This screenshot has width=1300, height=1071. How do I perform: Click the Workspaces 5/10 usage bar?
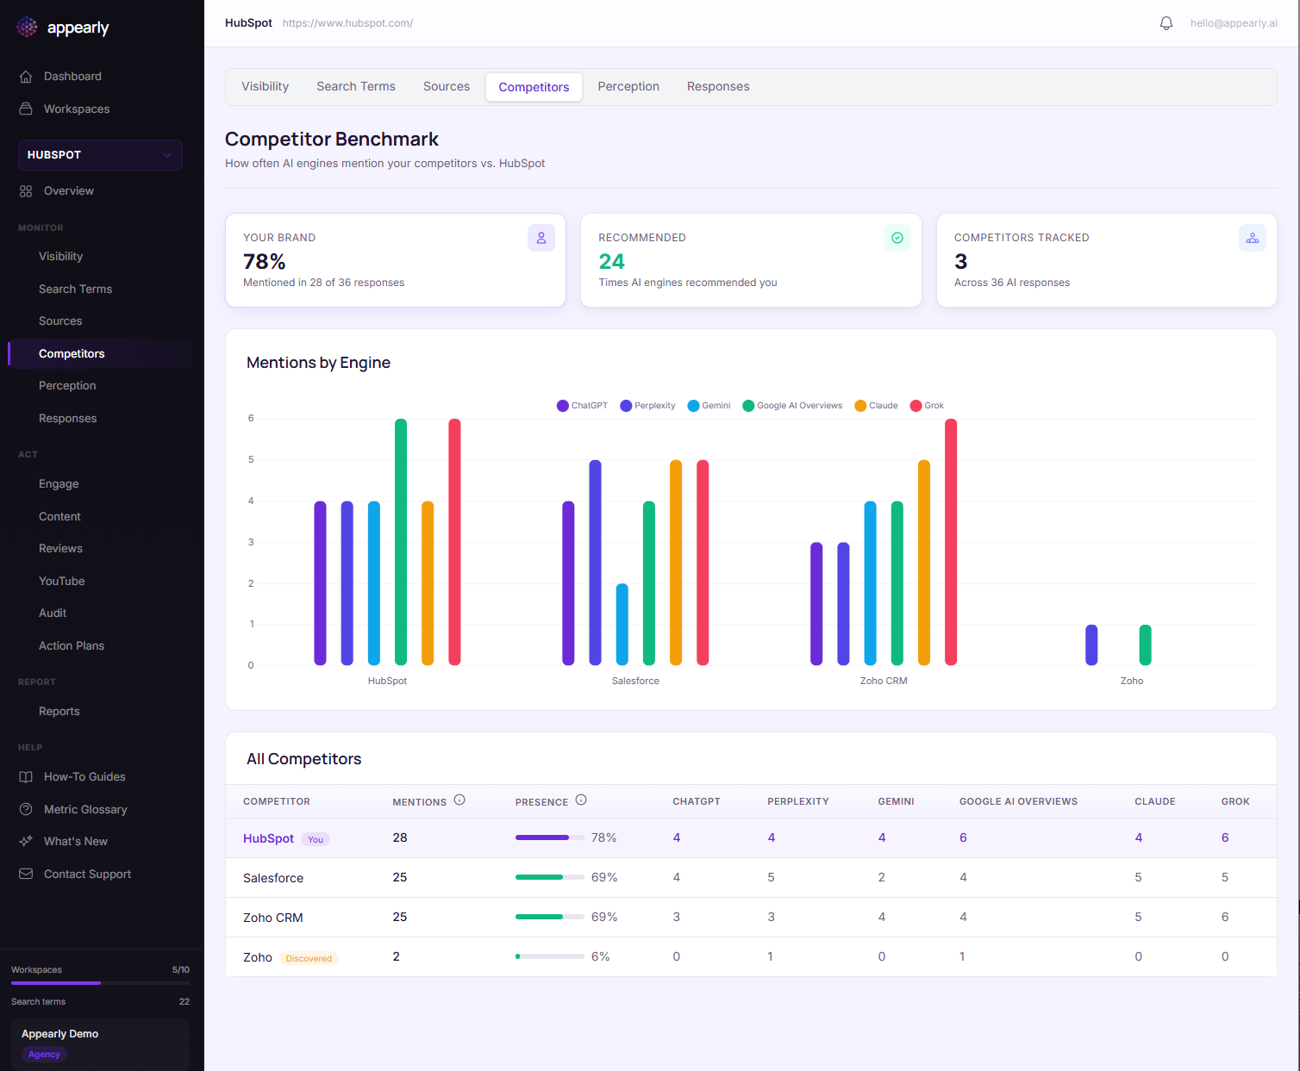coord(100,983)
